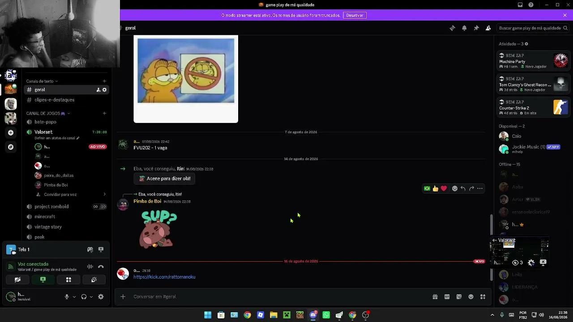Viewport: 573px width, 322px height.
Task: Add a server with the plus icon
Action: pyautogui.click(x=11, y=133)
